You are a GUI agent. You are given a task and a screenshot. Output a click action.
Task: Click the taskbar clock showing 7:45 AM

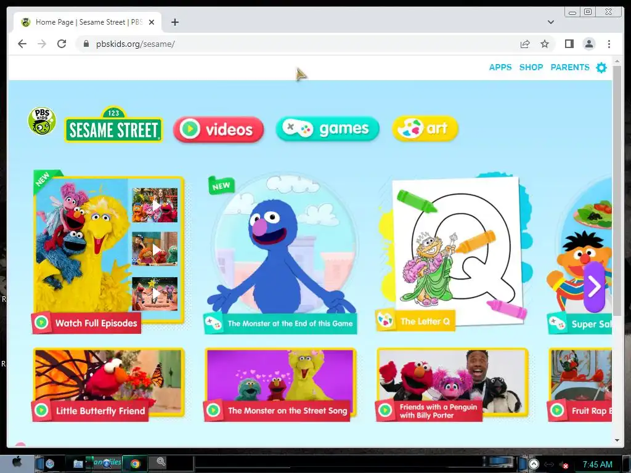click(597, 464)
